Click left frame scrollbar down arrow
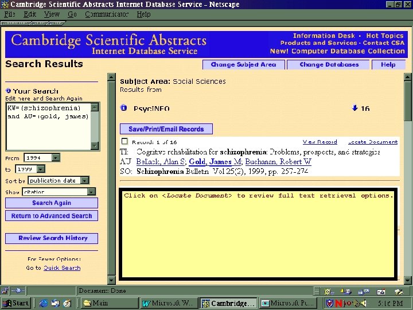This screenshot has height=310, width=413. 111,280
